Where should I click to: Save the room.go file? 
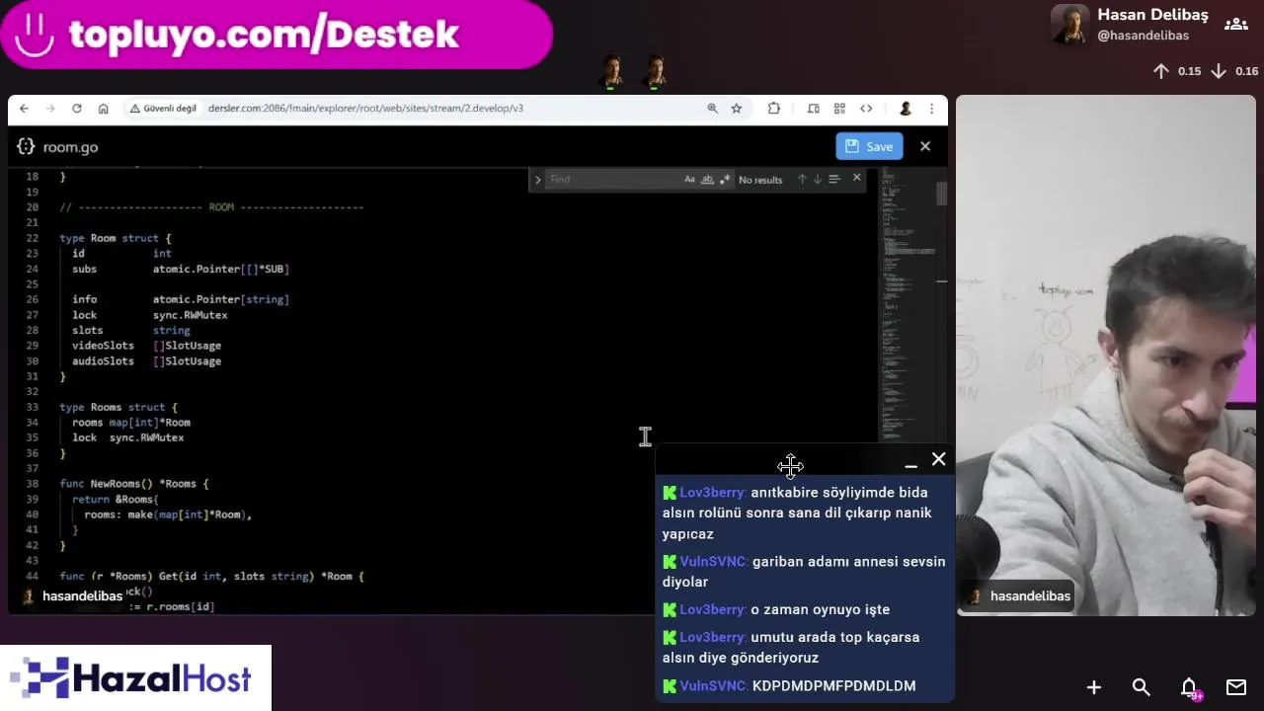click(869, 146)
